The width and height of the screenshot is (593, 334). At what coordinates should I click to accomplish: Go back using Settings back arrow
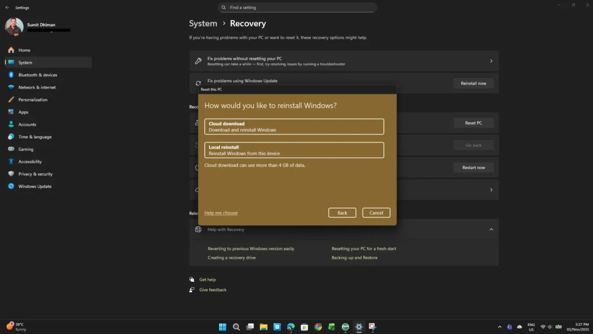click(x=7, y=8)
